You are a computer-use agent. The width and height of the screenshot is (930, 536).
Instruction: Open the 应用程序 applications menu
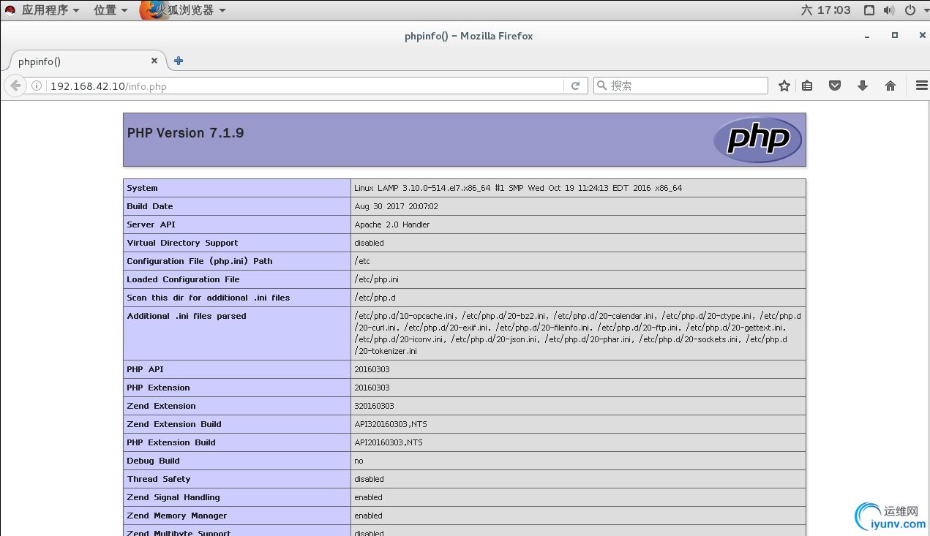pyautogui.click(x=50, y=10)
